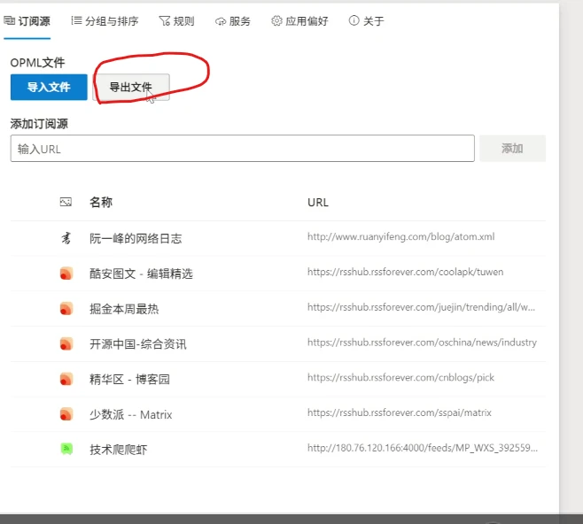
Task: Click the cloud icon beside 服务
Action: [221, 21]
